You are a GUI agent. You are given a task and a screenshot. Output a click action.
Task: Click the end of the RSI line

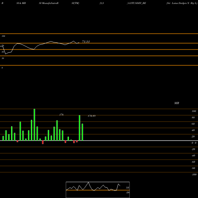point(79,42)
